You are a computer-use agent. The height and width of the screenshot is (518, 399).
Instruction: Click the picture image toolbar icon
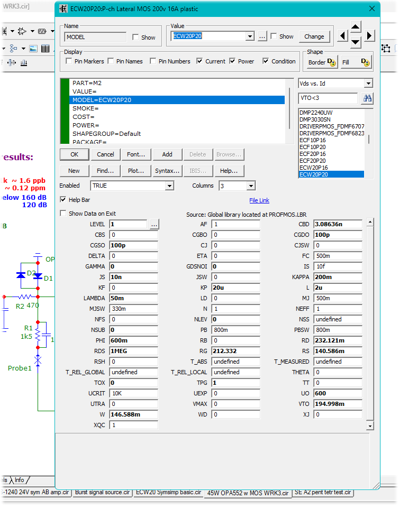(x=33, y=49)
